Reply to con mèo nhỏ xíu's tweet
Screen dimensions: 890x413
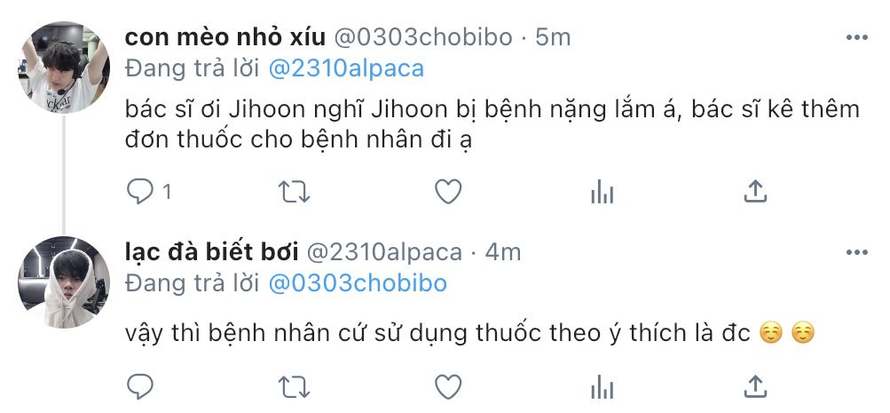pos(140,192)
